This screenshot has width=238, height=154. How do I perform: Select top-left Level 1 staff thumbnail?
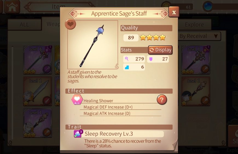[37, 60]
